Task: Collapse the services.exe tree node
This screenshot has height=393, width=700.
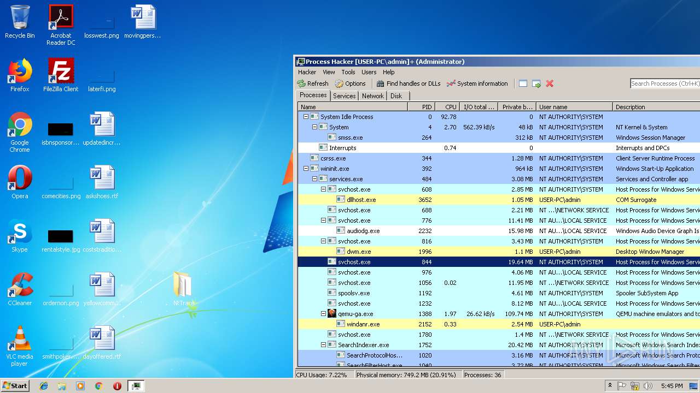Action: pos(315,179)
